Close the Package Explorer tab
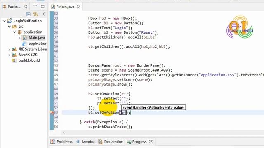This screenshot has height=148, width=264. 25,7
